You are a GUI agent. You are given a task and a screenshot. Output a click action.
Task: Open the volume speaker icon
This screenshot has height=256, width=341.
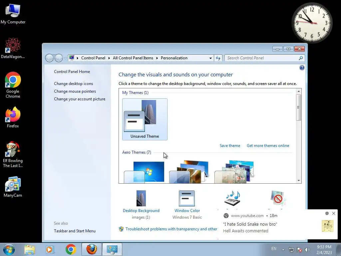click(x=307, y=250)
